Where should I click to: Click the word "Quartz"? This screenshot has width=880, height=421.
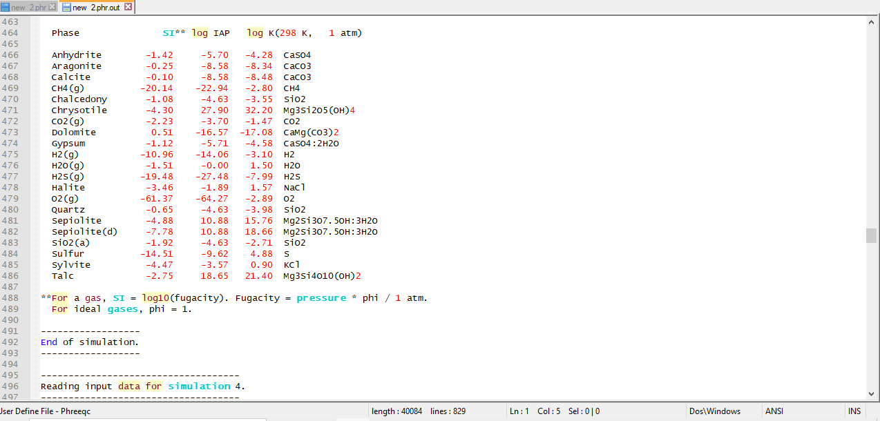[x=68, y=210]
